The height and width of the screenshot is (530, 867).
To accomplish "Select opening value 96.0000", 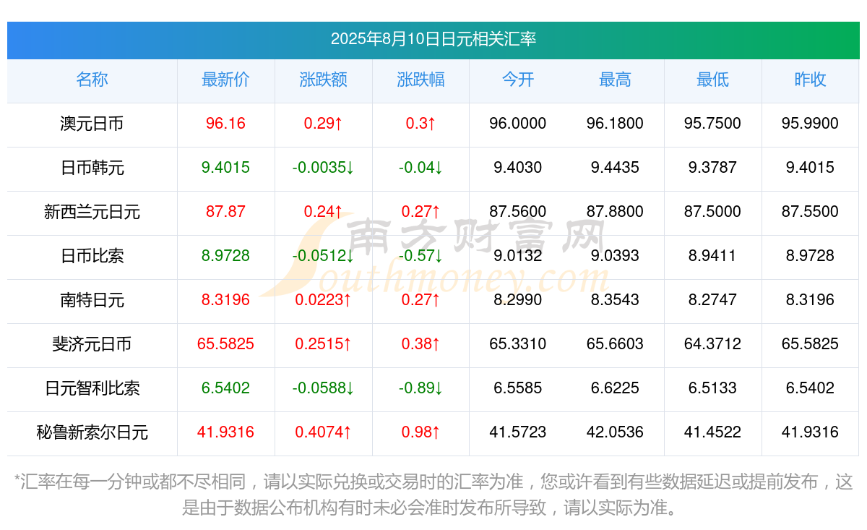I will click(518, 124).
